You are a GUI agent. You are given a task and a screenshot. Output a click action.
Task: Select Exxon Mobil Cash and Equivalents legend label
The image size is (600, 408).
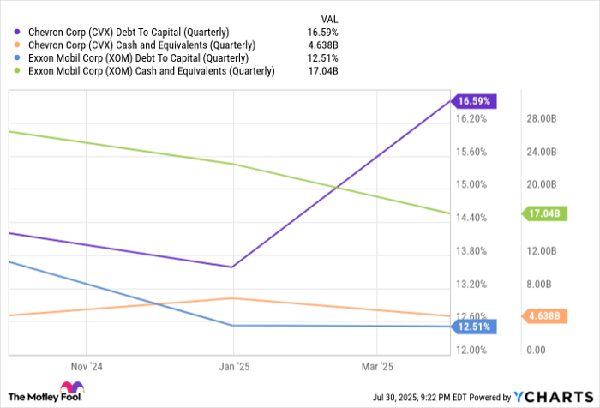152,71
